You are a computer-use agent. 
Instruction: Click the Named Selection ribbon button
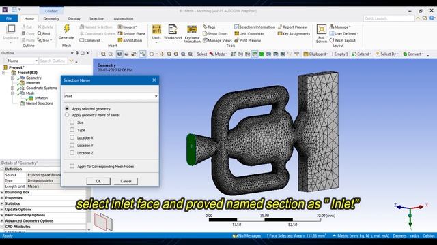(x=96, y=27)
